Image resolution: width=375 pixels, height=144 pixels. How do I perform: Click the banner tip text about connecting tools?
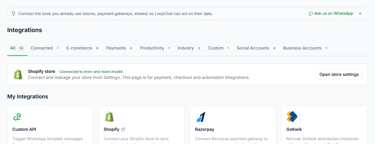coord(115,13)
